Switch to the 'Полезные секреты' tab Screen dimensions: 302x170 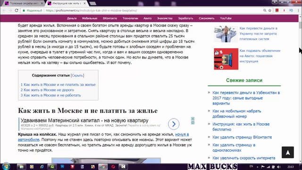pyautogui.click(x=24, y=3)
